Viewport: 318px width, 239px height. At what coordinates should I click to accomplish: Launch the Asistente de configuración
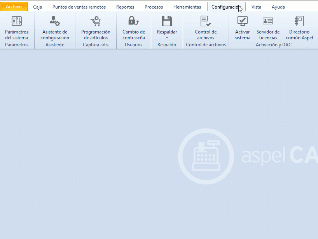coord(55,28)
